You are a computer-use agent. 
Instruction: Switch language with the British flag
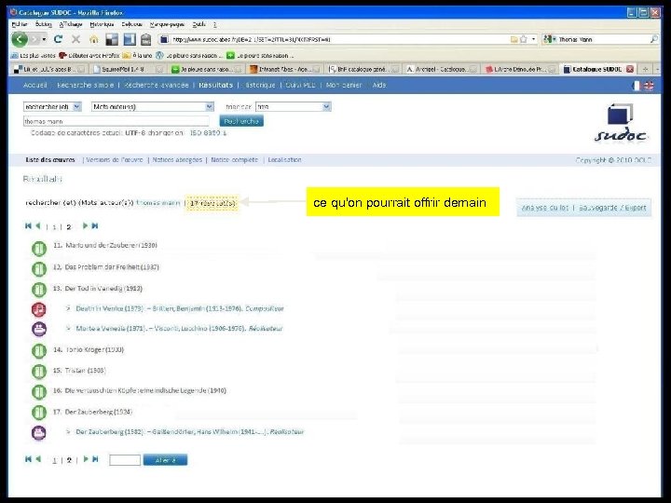point(649,86)
